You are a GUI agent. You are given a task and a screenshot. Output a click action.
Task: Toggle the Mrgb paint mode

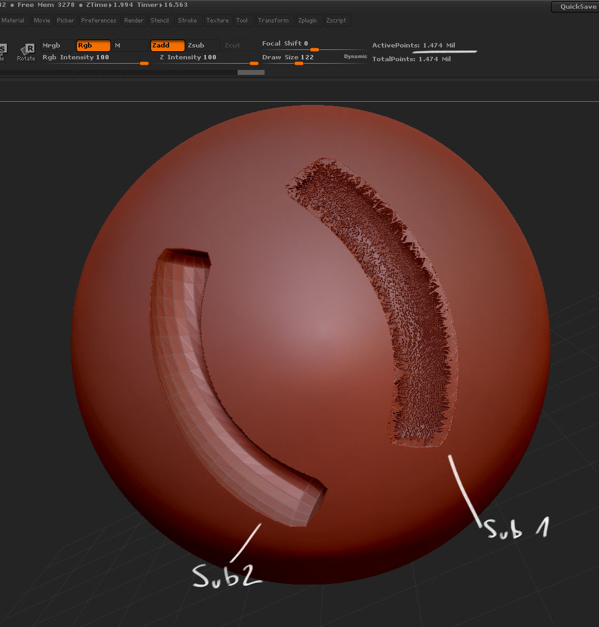[x=57, y=46]
